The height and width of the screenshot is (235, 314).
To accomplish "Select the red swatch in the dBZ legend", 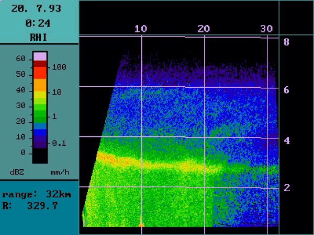I will click(x=40, y=72).
